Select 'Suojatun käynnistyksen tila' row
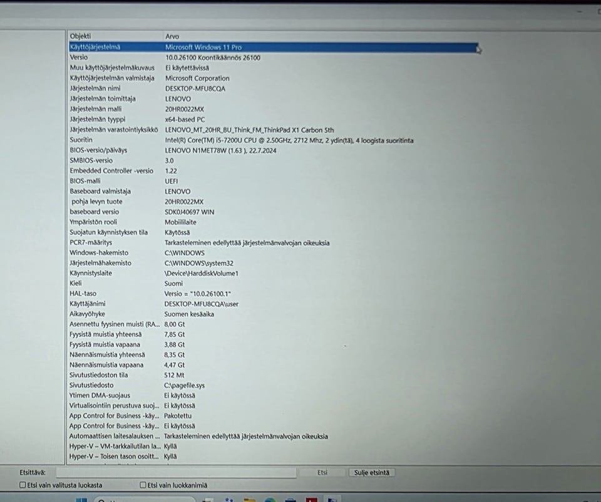This screenshot has width=601, height=502. click(108, 233)
